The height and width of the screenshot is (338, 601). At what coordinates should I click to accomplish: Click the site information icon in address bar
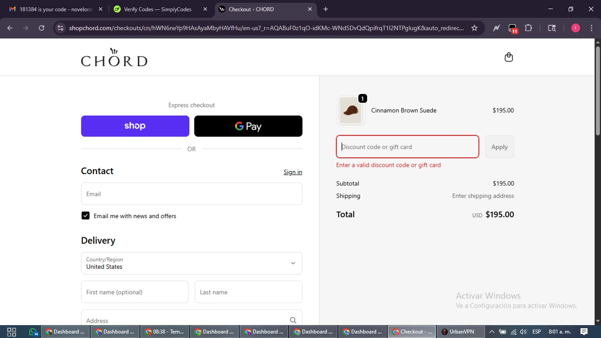pyautogui.click(x=61, y=28)
